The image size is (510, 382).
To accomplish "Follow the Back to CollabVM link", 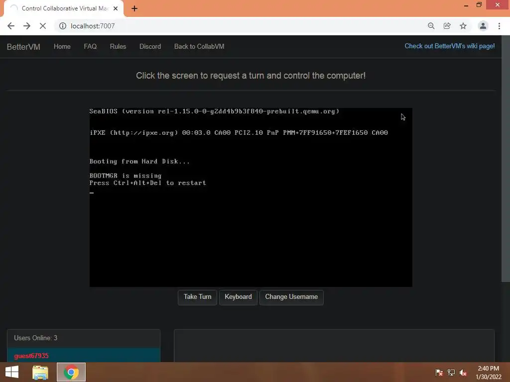I will point(199,46).
